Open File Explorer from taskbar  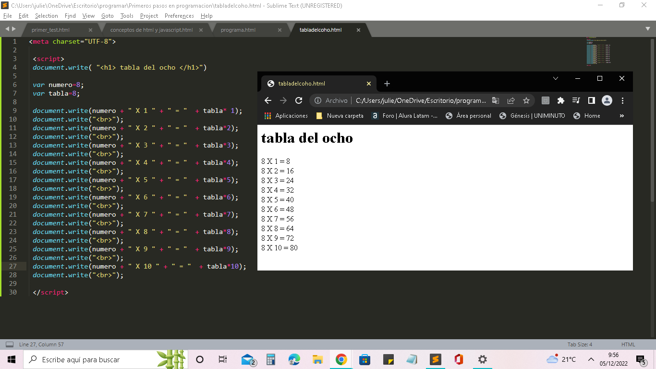click(x=317, y=359)
